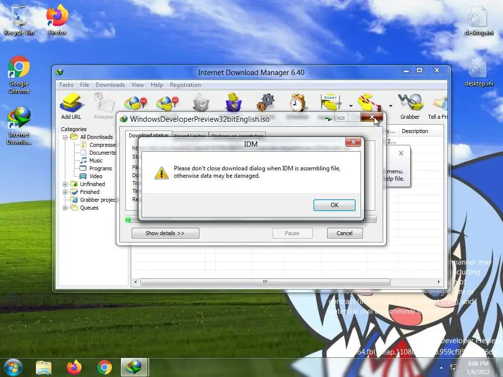503x377 pixels.
Task: Open the Start Queue dropdown arrow
Action: point(351,106)
